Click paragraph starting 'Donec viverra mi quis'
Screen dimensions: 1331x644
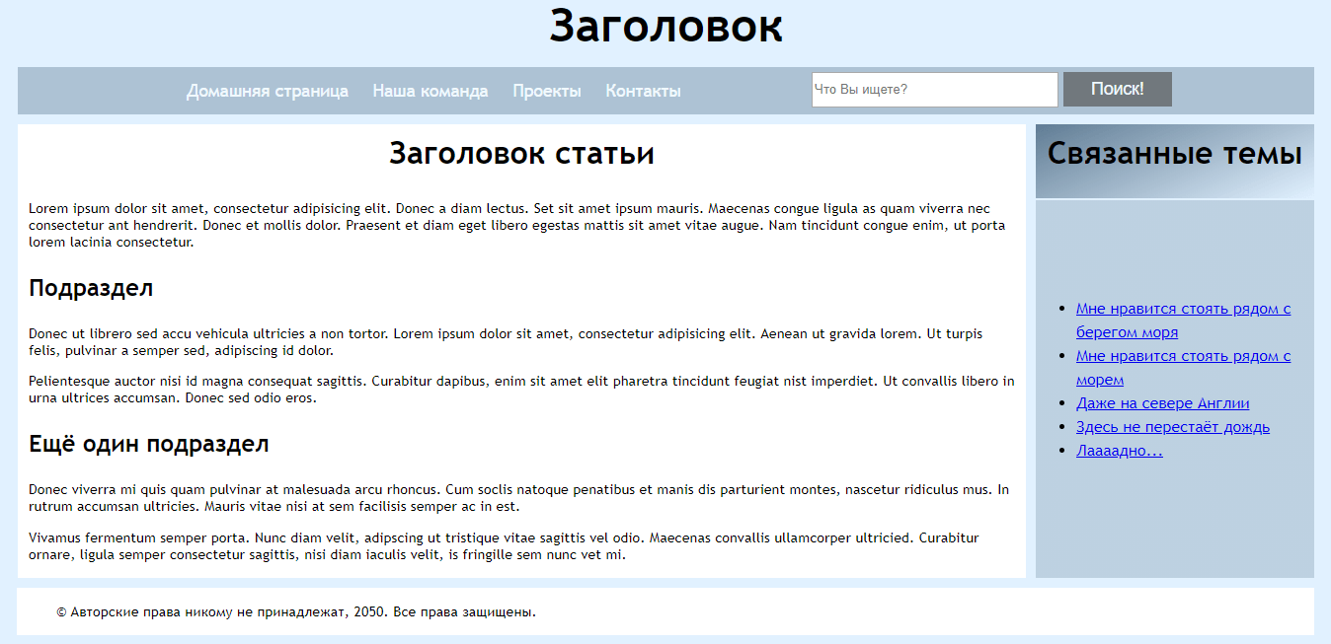point(518,498)
